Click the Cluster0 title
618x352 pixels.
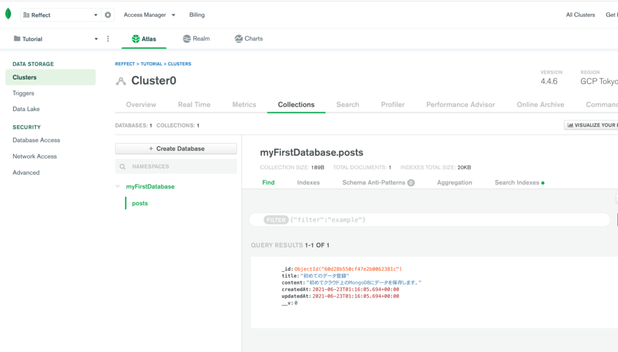point(154,81)
